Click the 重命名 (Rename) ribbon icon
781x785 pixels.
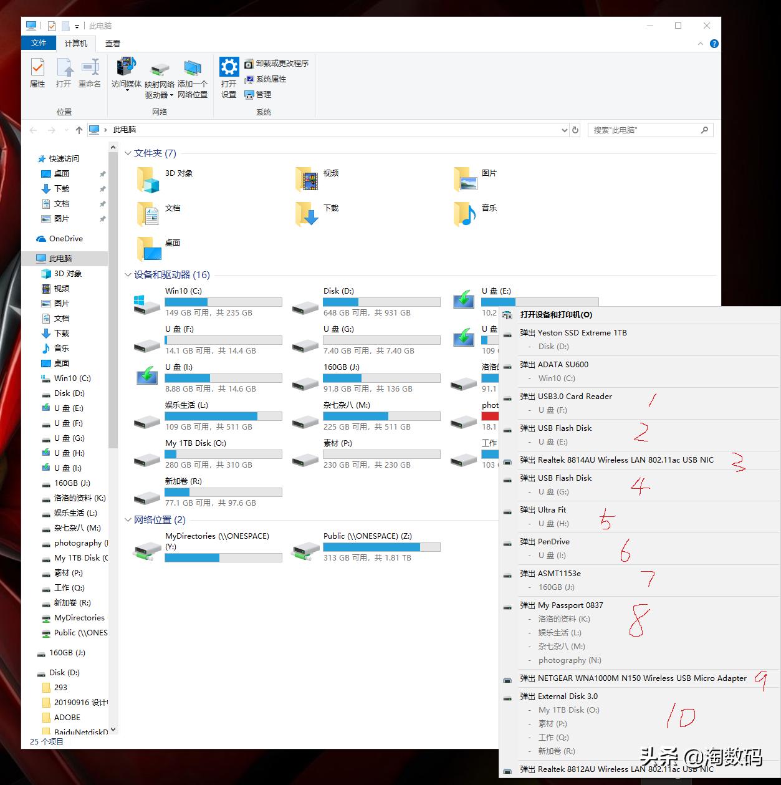pos(90,72)
